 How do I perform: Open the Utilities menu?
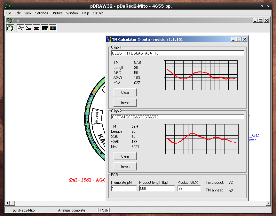click(57, 13)
